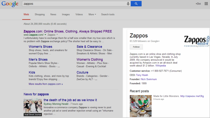
Task: Open the Wikipedia link in description
Action: pyautogui.click(x=161, y=66)
